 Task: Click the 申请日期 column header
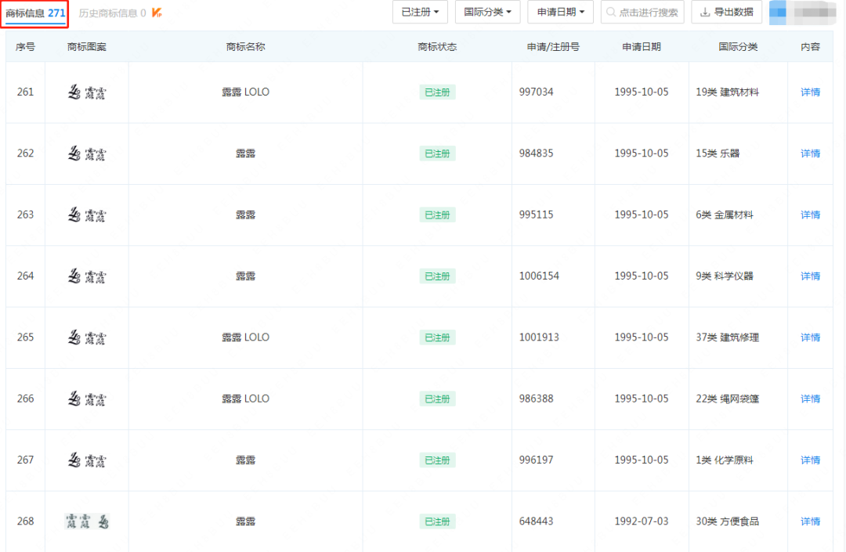click(642, 47)
